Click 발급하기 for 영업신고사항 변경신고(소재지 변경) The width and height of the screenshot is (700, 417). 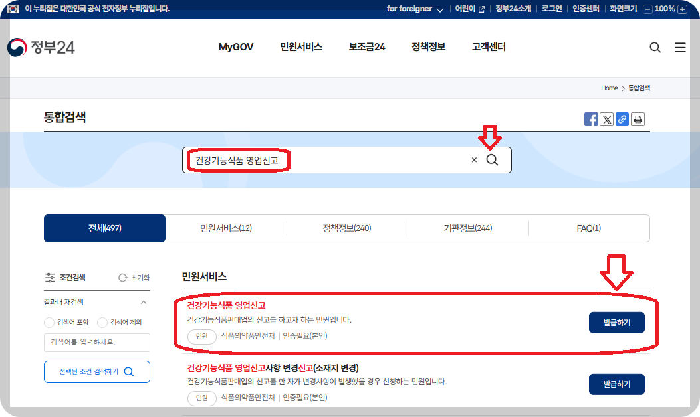pos(616,384)
